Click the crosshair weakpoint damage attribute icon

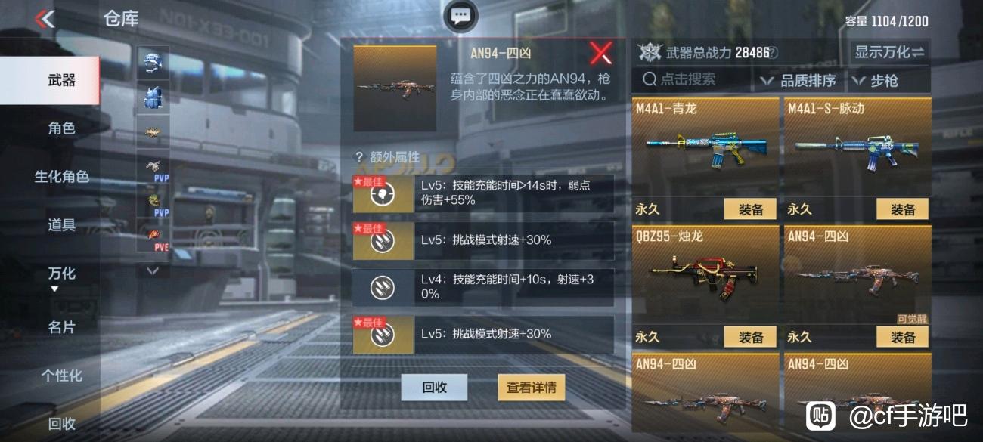383,194
